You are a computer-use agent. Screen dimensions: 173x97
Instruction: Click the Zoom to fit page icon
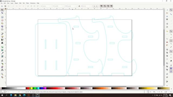(167, 56)
